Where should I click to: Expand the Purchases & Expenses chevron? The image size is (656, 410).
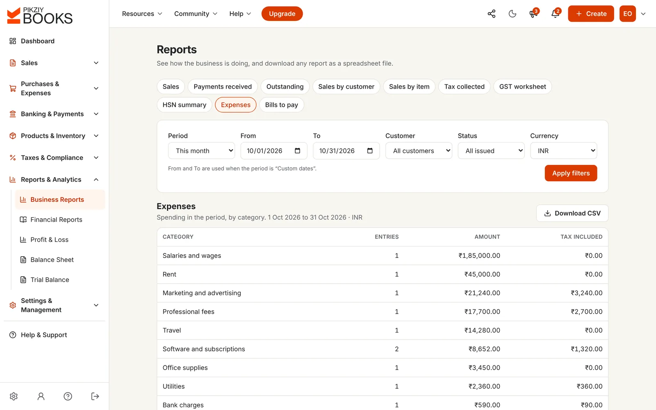(x=96, y=89)
